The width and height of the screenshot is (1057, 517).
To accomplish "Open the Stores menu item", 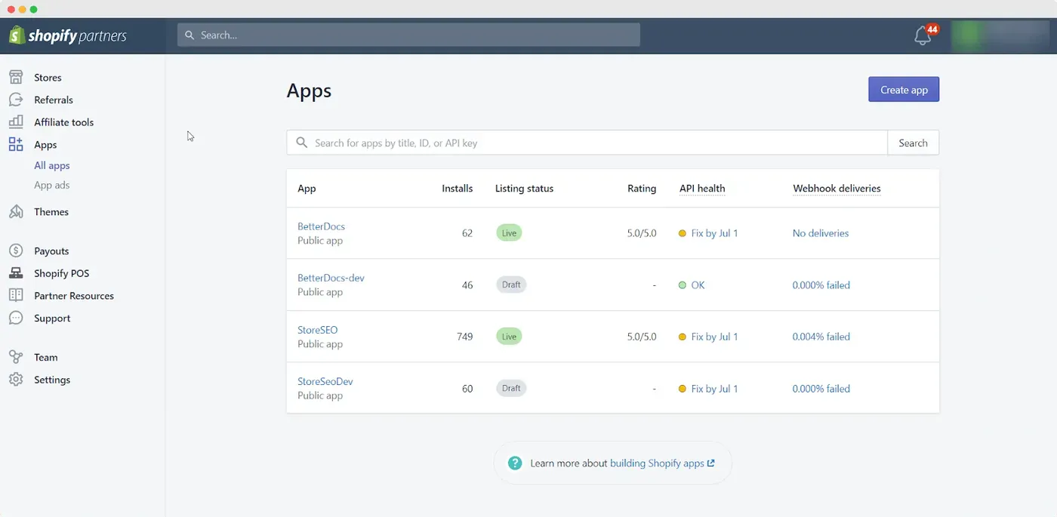I will [48, 77].
